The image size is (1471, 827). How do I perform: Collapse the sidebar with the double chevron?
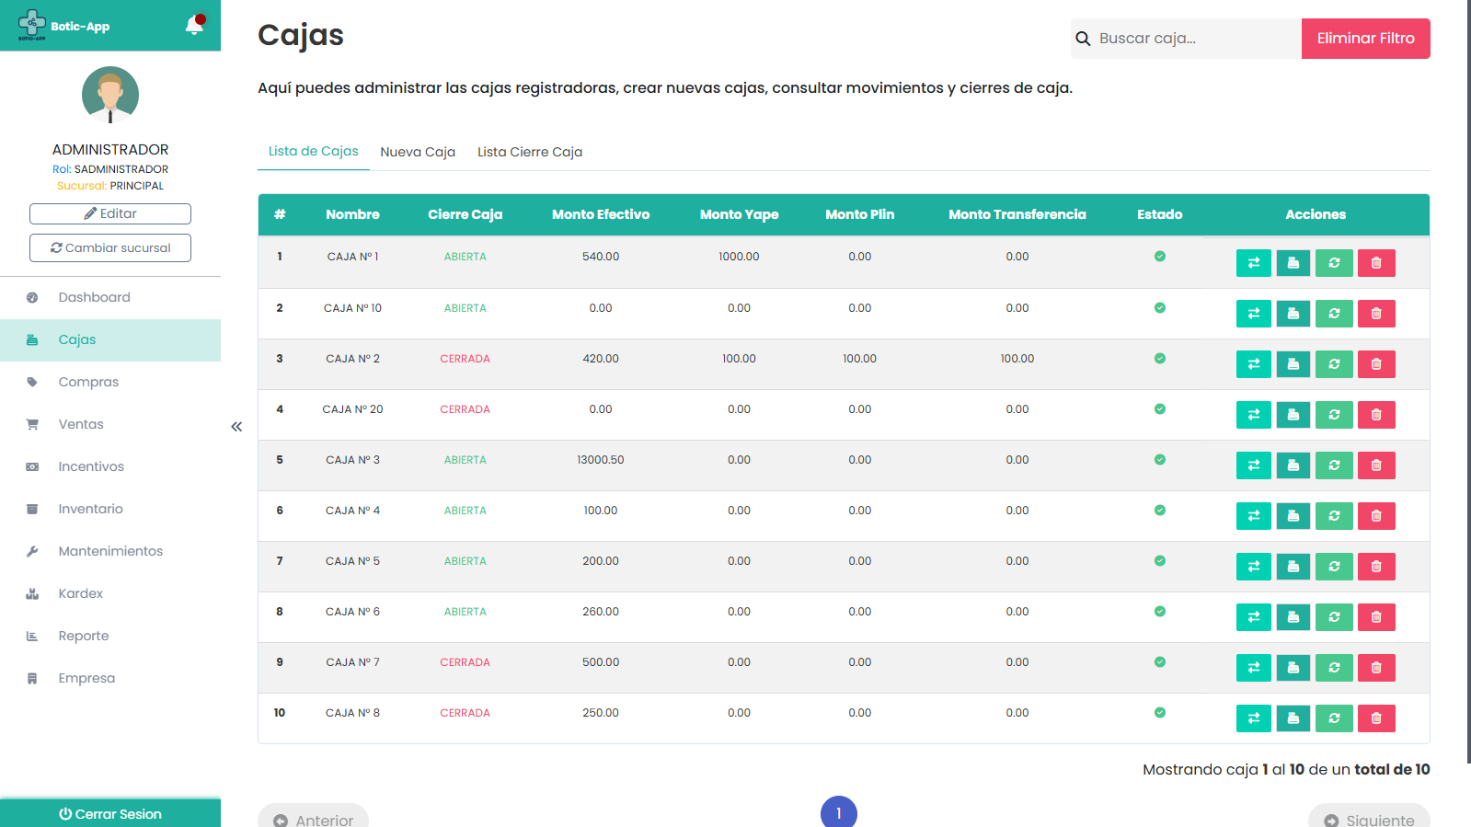236,427
